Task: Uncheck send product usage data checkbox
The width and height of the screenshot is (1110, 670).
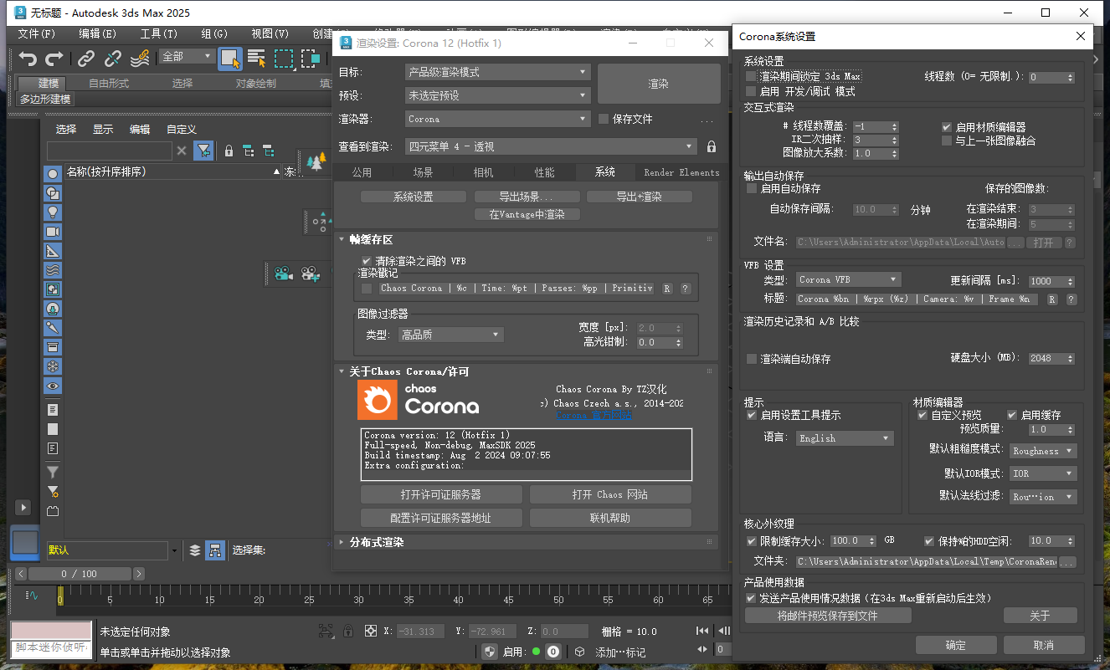Action: (x=751, y=598)
